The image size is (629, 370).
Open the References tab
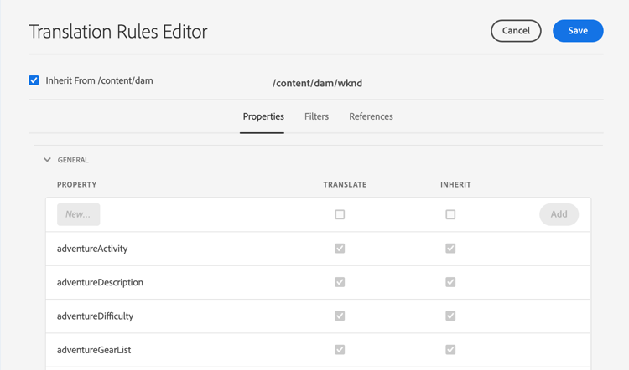pos(371,116)
